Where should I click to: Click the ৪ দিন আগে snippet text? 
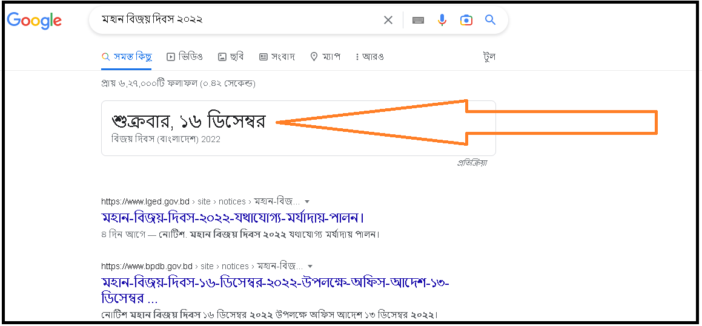(x=124, y=234)
